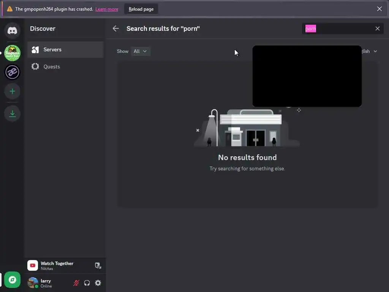This screenshot has height=292, width=389.
Task: Open the green Discover compass icon
Action: pyautogui.click(x=12, y=280)
